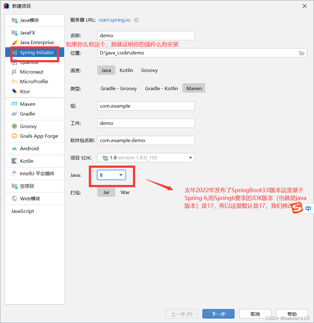Click the Sogou input method icon
This screenshot has height=323, width=314.
click(x=297, y=208)
